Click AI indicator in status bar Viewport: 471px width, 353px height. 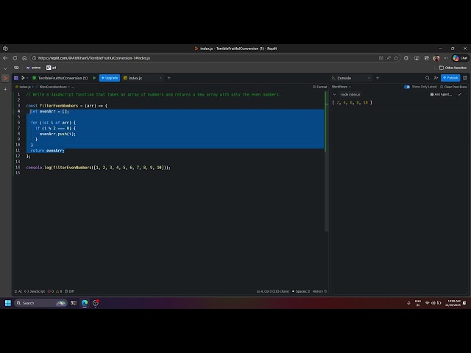(x=18, y=291)
